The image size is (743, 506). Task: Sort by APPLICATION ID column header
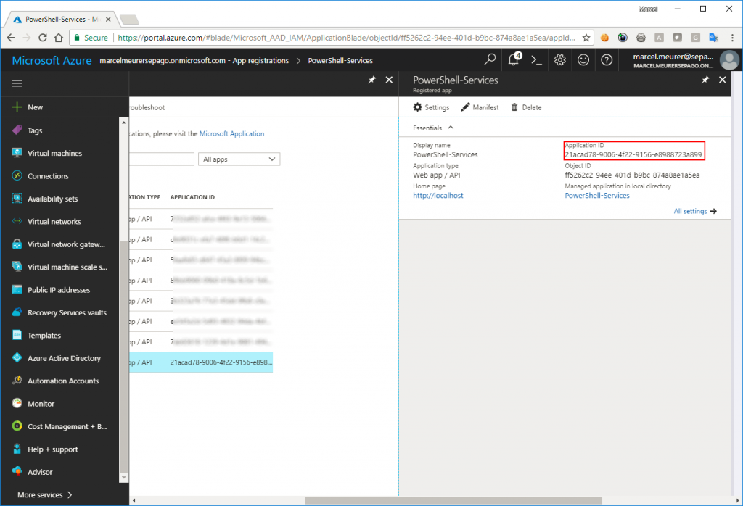click(x=192, y=197)
